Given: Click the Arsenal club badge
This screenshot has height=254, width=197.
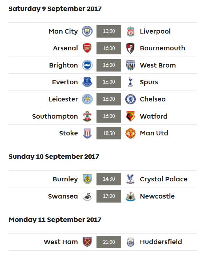Looking at the screenshot, I should [87, 48].
